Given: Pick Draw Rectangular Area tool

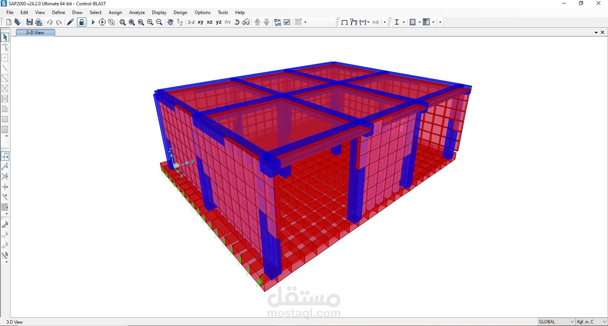Looking at the screenshot, I should click(x=5, y=119).
